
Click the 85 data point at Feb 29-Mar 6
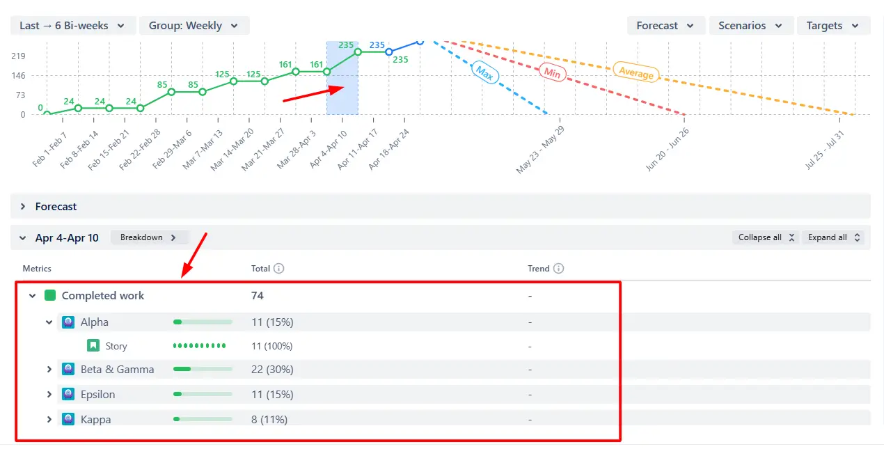[x=171, y=92]
